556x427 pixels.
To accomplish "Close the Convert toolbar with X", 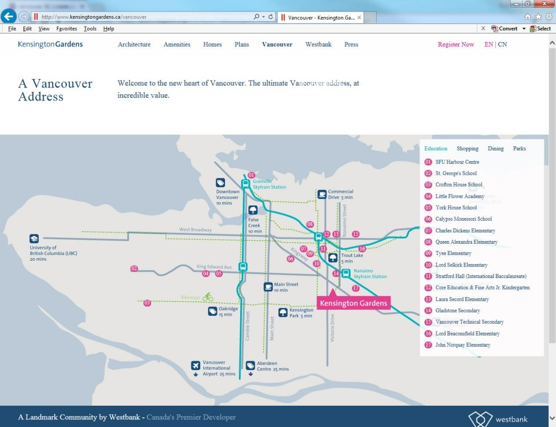I will (x=483, y=28).
